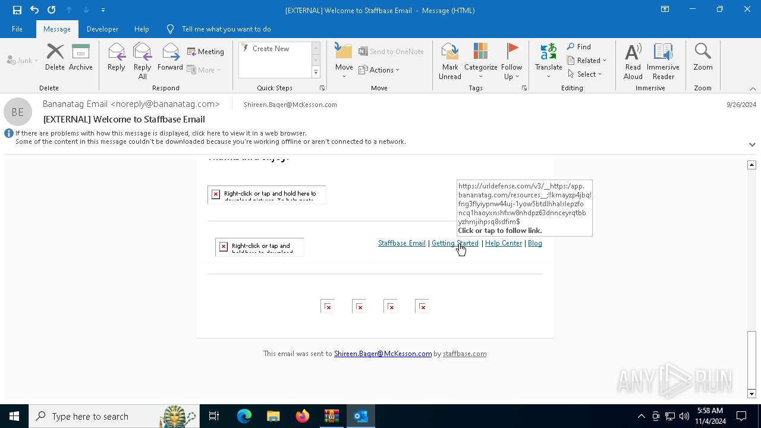Mark the message as Unread

[450, 61]
